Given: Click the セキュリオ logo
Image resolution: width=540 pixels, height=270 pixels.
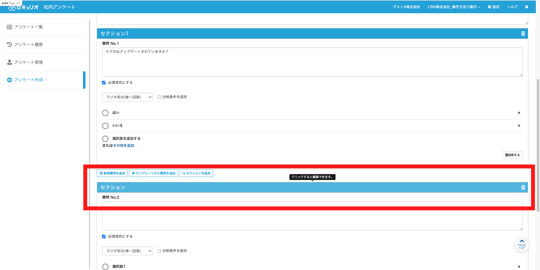Looking at the screenshot, I should pos(23,7).
